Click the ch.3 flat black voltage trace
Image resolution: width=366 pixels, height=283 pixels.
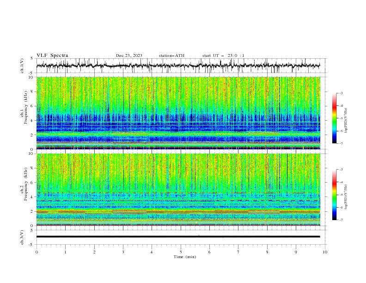point(178,237)
